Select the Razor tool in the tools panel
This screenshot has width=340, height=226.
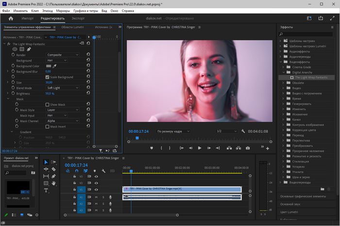pos(53,169)
